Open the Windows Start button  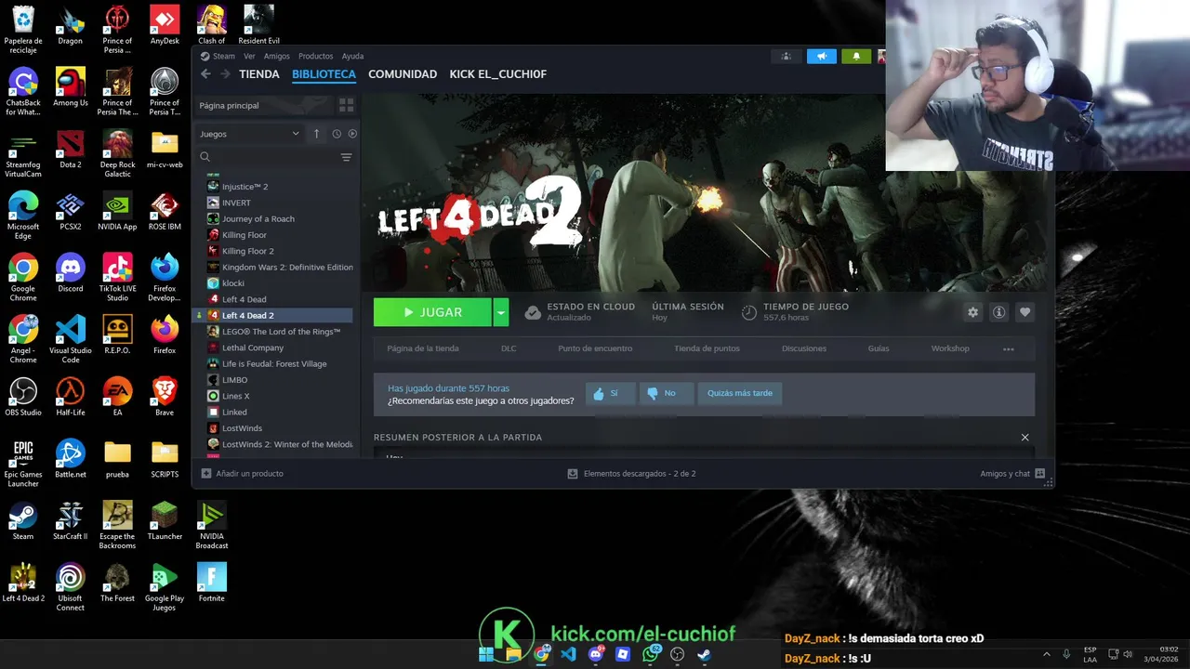pyautogui.click(x=486, y=654)
